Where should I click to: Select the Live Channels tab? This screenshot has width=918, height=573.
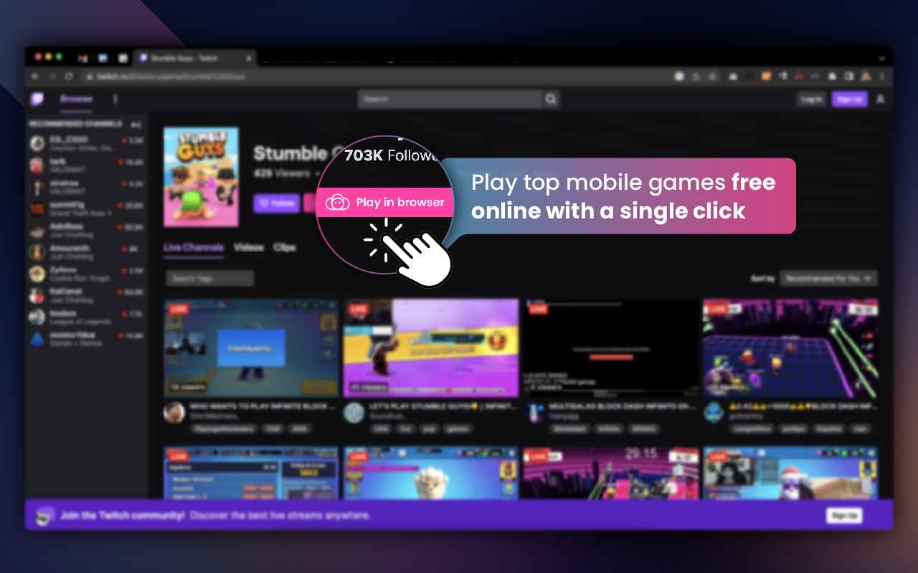click(x=194, y=248)
